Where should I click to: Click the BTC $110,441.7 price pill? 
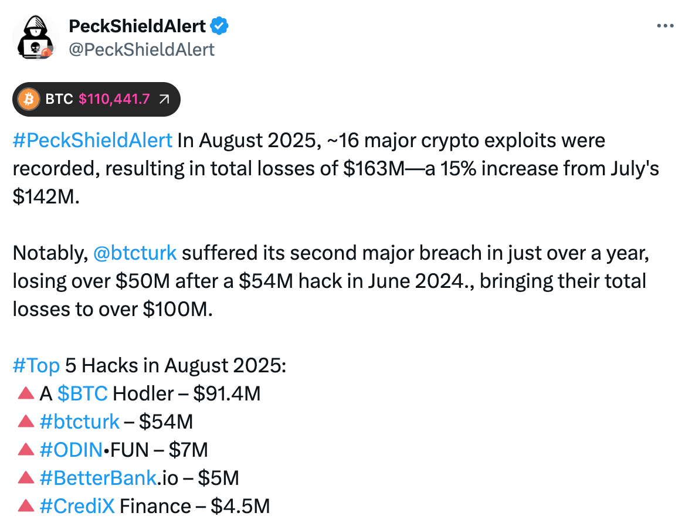coord(96,99)
